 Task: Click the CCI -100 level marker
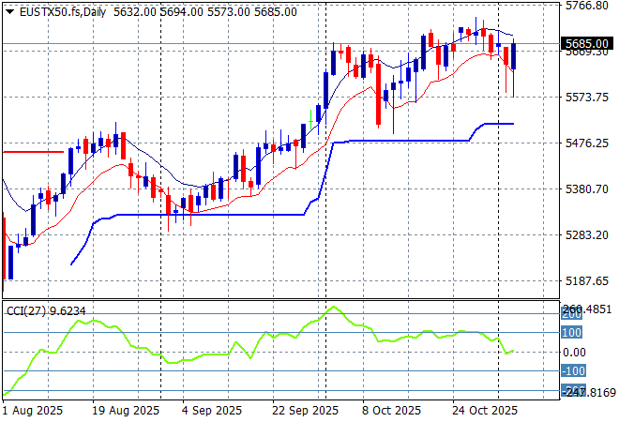pos(573,371)
